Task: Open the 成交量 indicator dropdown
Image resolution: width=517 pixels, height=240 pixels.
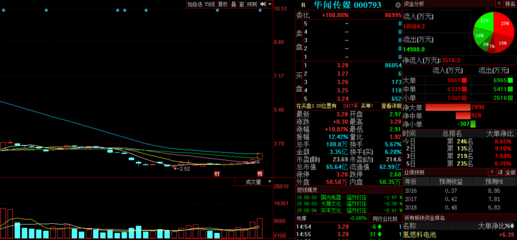Action: (x=270, y=182)
